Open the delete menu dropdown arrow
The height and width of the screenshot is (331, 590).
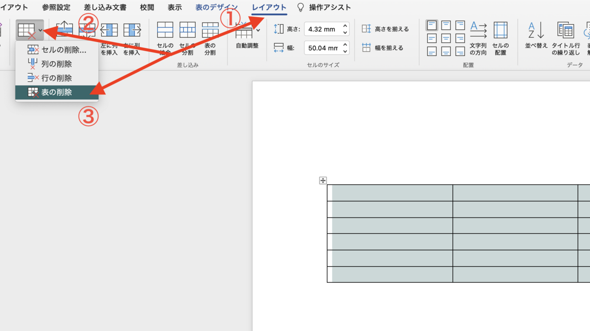click(40, 30)
